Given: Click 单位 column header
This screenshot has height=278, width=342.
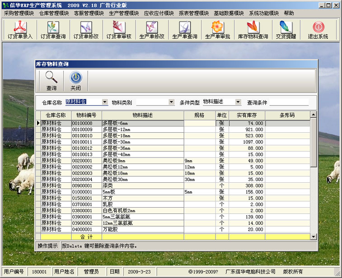Looking at the screenshot, I should [222, 115].
